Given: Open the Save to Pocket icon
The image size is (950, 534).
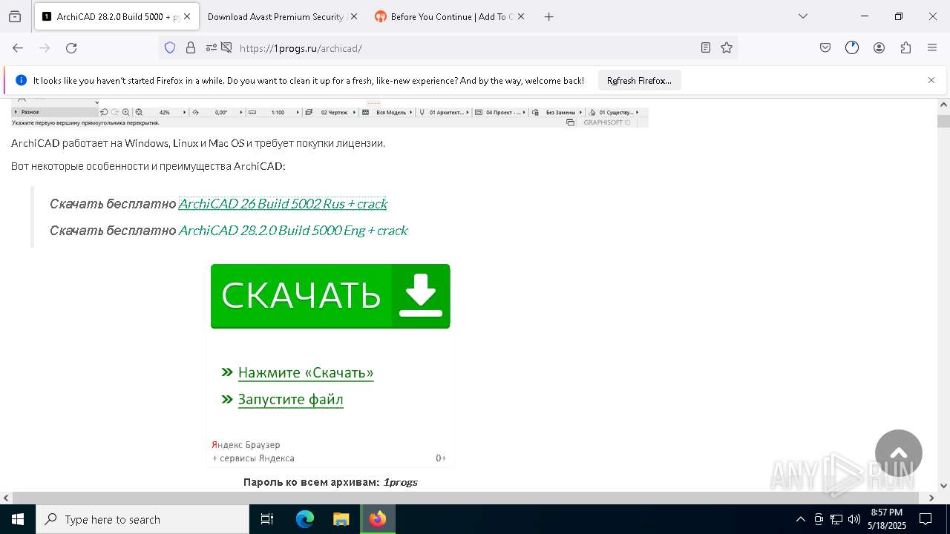Looking at the screenshot, I should [x=825, y=47].
